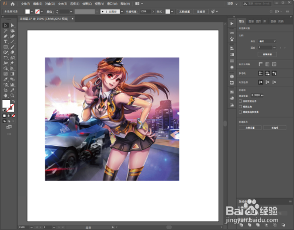Toggle the show rulers icon

[260, 64]
